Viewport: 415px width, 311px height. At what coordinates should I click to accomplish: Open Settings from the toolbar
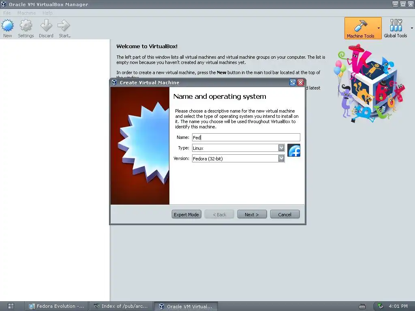(26, 28)
